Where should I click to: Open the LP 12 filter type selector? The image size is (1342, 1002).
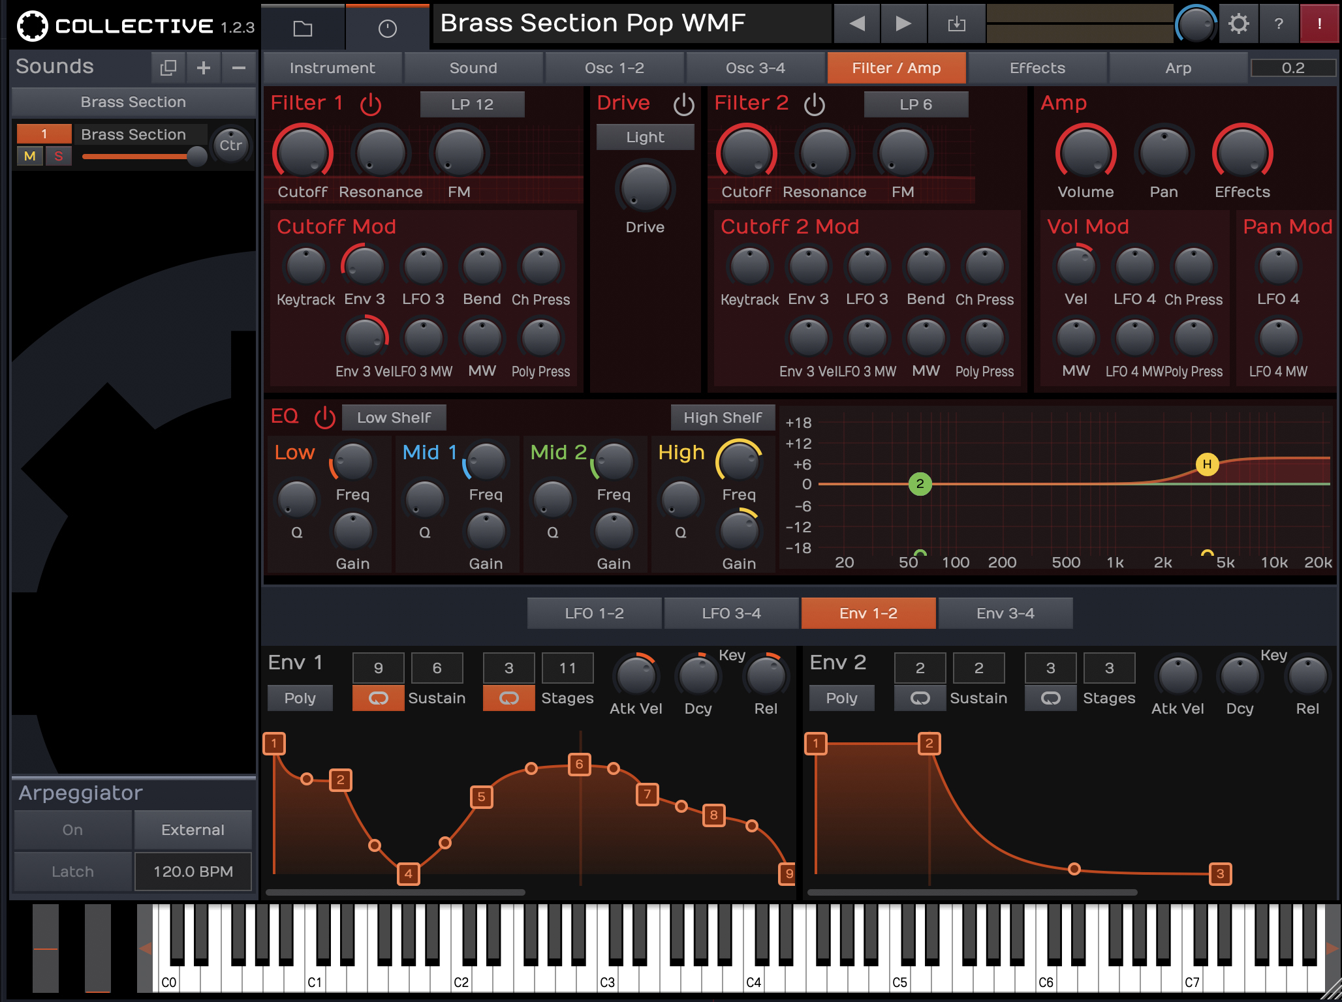tap(471, 104)
